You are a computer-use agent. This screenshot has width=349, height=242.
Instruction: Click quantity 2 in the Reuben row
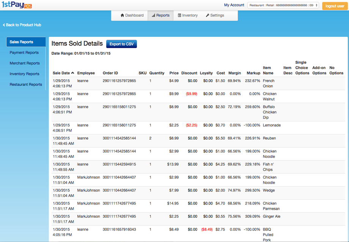pyautogui.click(x=150, y=138)
